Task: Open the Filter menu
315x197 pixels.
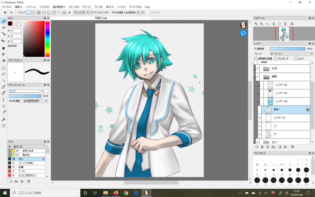Action: [44, 7]
